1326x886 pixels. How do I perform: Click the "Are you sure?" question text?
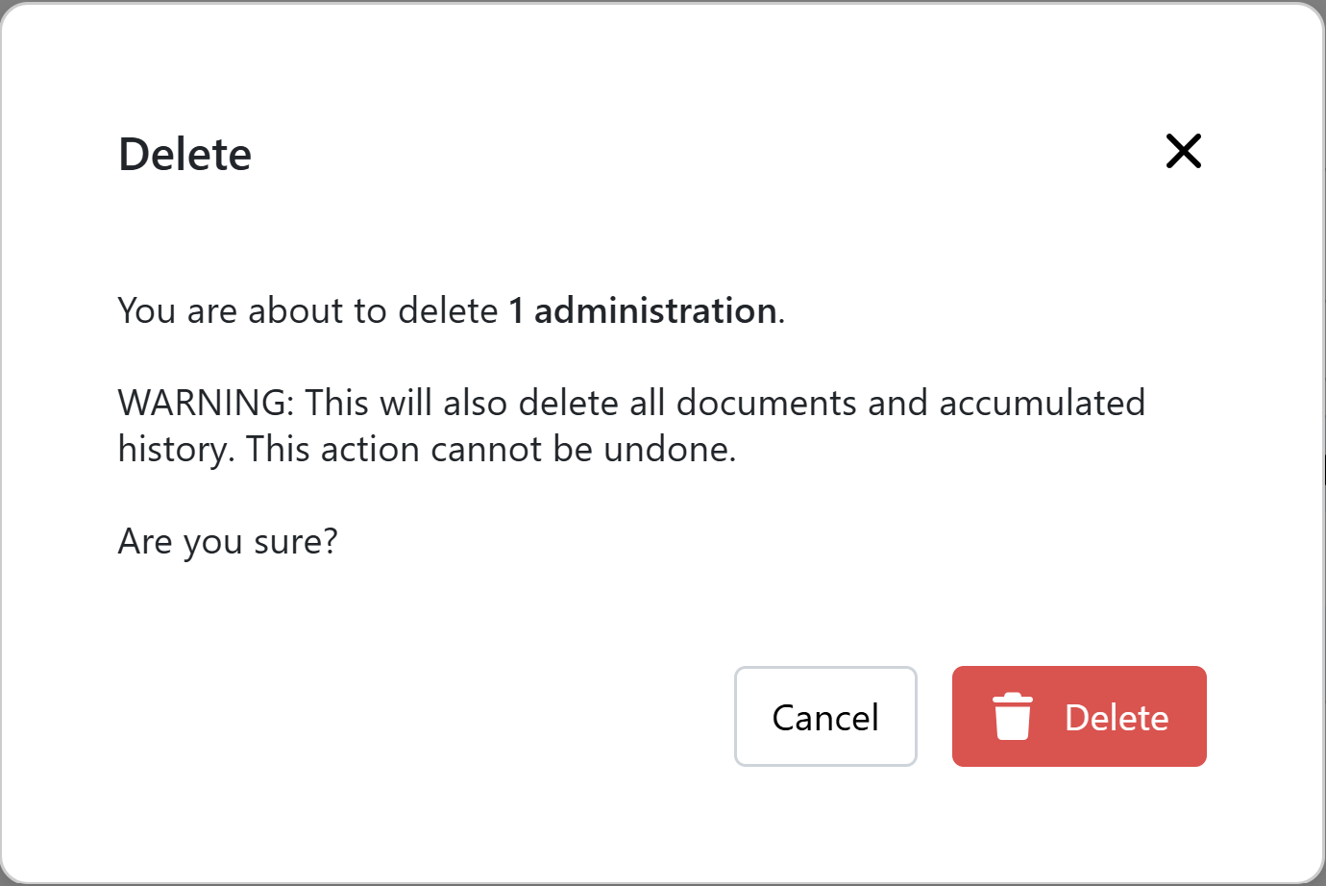(228, 542)
